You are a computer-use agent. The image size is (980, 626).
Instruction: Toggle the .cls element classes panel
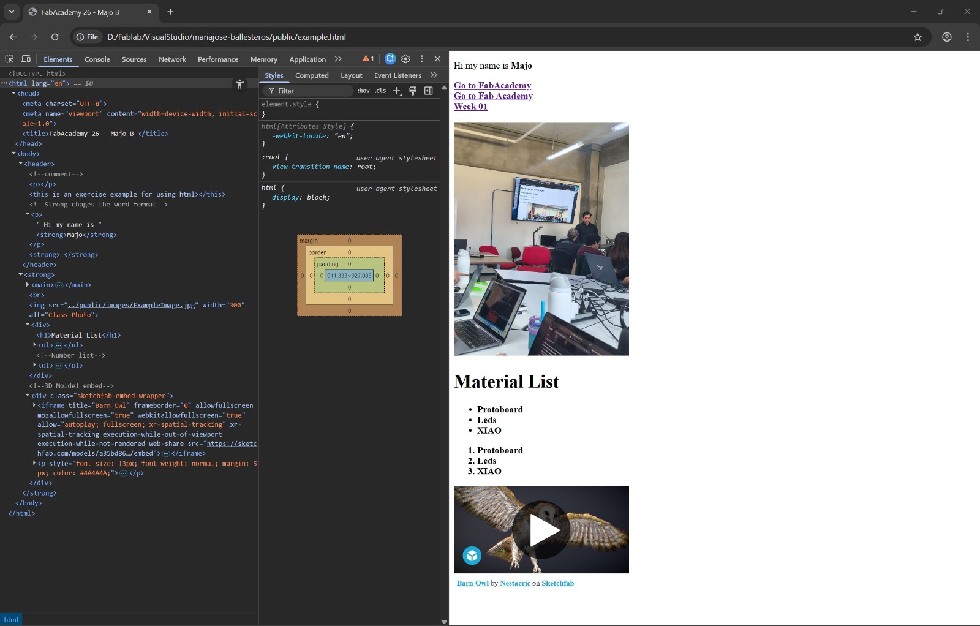(380, 91)
